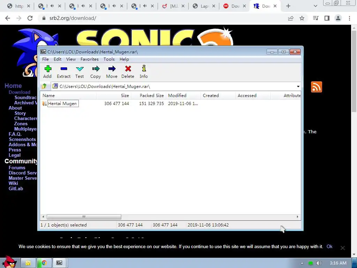Open the Info properties icon
Viewport: 357px width, 268px height.
click(x=144, y=72)
